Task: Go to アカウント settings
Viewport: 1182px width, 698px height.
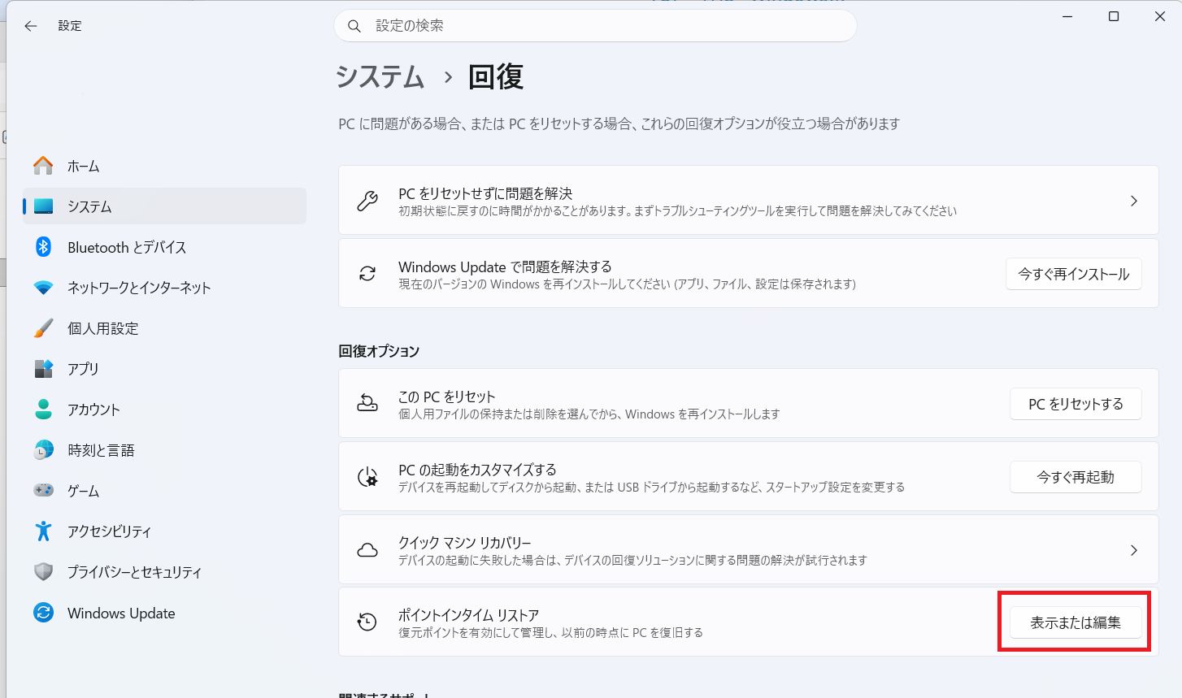Action: [x=164, y=410]
